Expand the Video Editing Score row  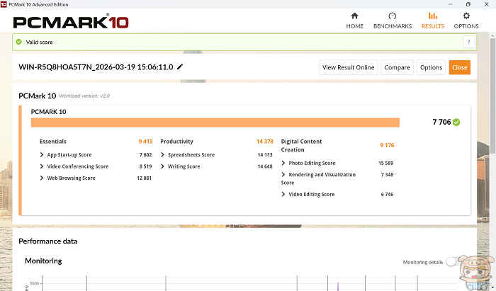pyautogui.click(x=283, y=194)
